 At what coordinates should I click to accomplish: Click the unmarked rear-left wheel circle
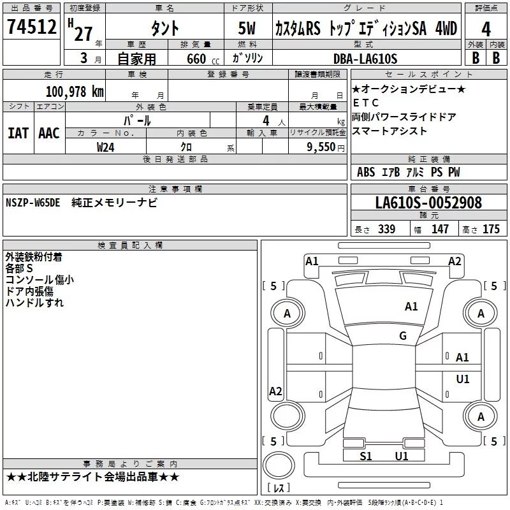tap(288, 416)
